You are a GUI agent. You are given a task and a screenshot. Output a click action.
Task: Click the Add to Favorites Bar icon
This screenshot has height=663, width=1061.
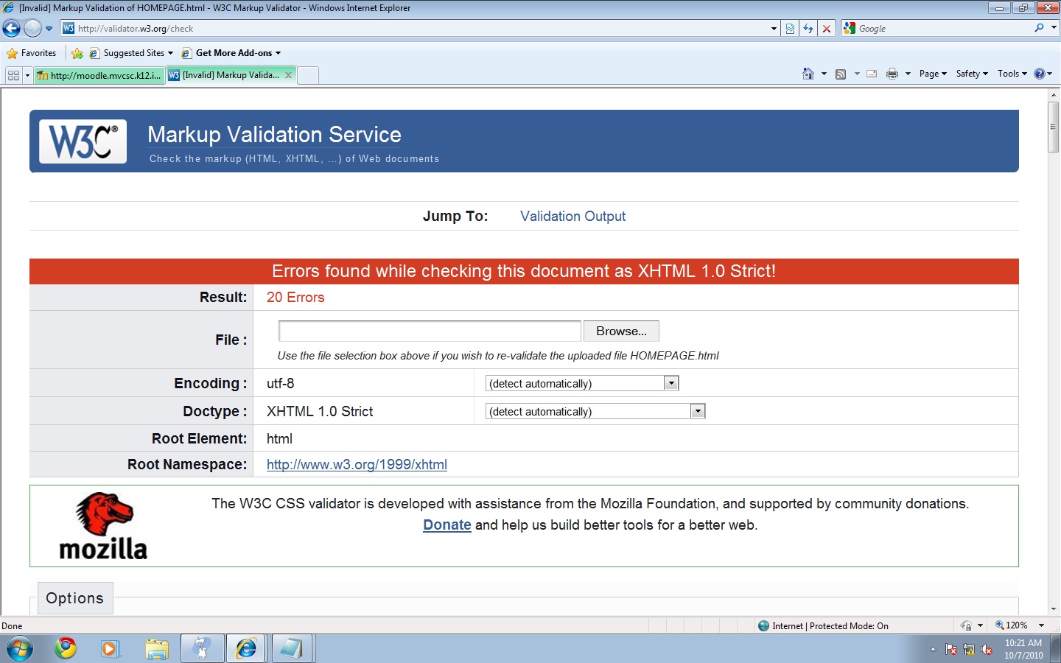[77, 53]
